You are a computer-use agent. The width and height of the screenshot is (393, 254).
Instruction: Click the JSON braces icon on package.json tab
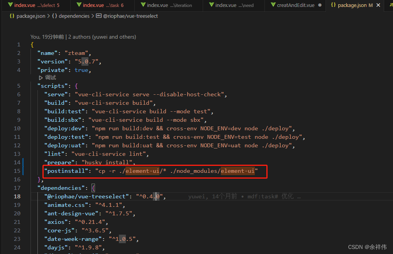(333, 5)
